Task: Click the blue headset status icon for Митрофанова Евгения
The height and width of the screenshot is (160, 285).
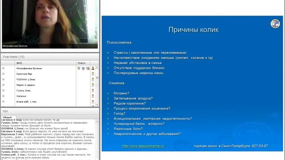Action: coord(83,68)
